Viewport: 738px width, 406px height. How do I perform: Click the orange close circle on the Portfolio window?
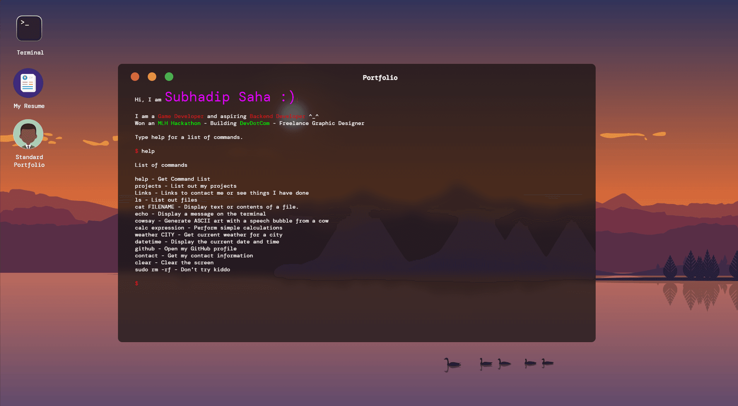135,77
